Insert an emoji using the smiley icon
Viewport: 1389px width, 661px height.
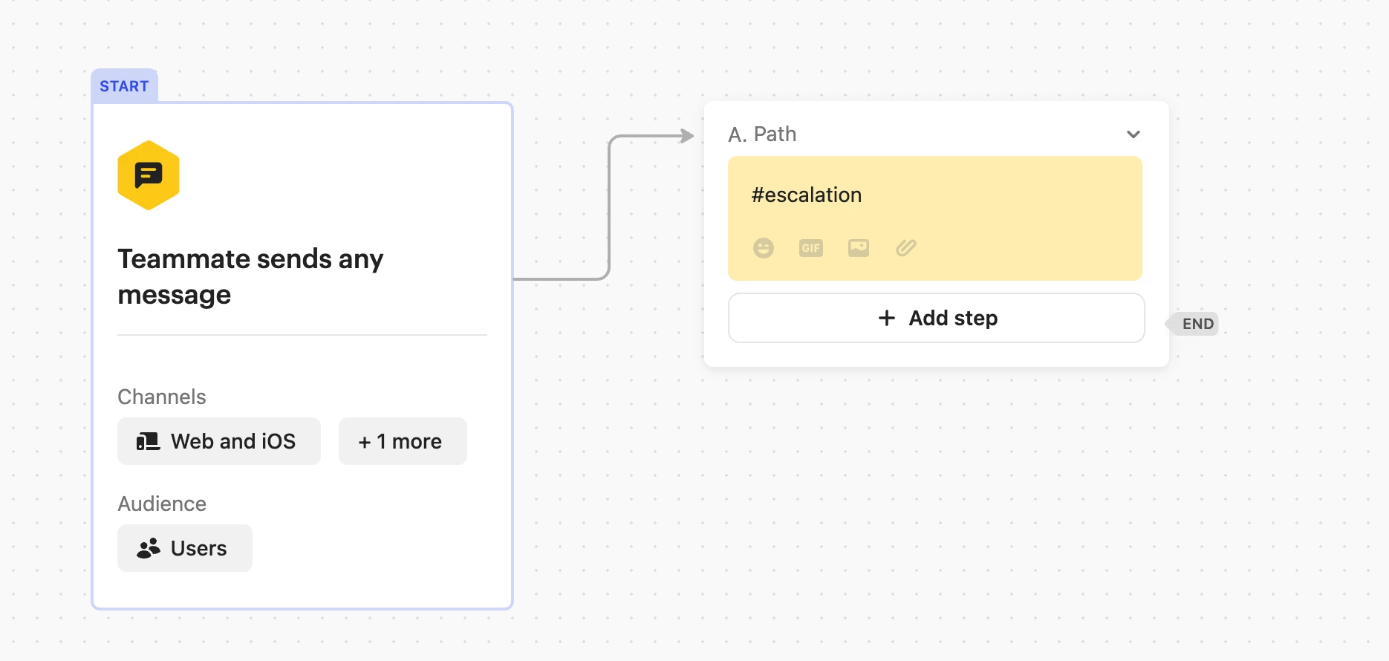764,248
